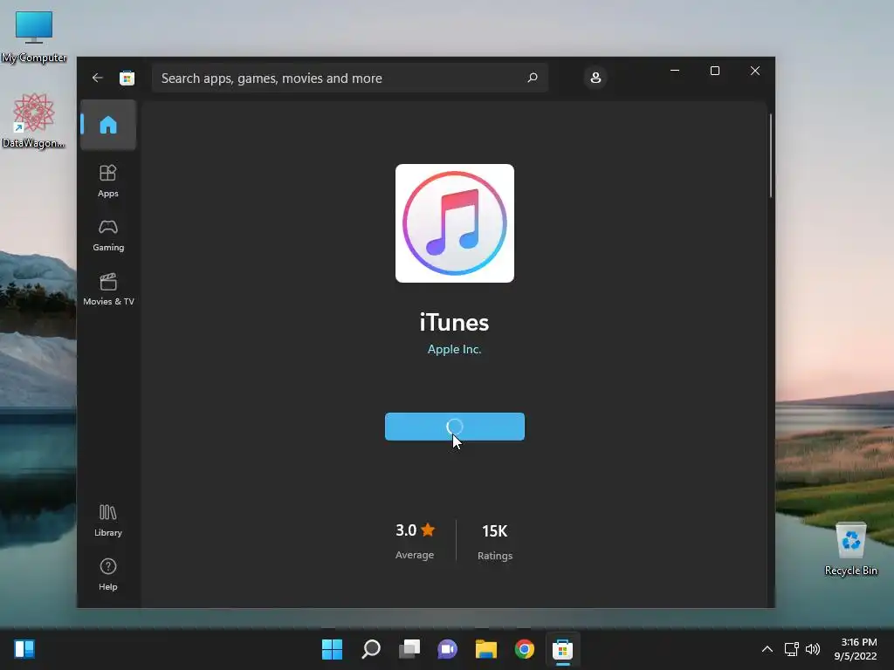Select the Recycle Bin desktop icon
Image resolution: width=894 pixels, height=670 pixels.
[850, 550]
